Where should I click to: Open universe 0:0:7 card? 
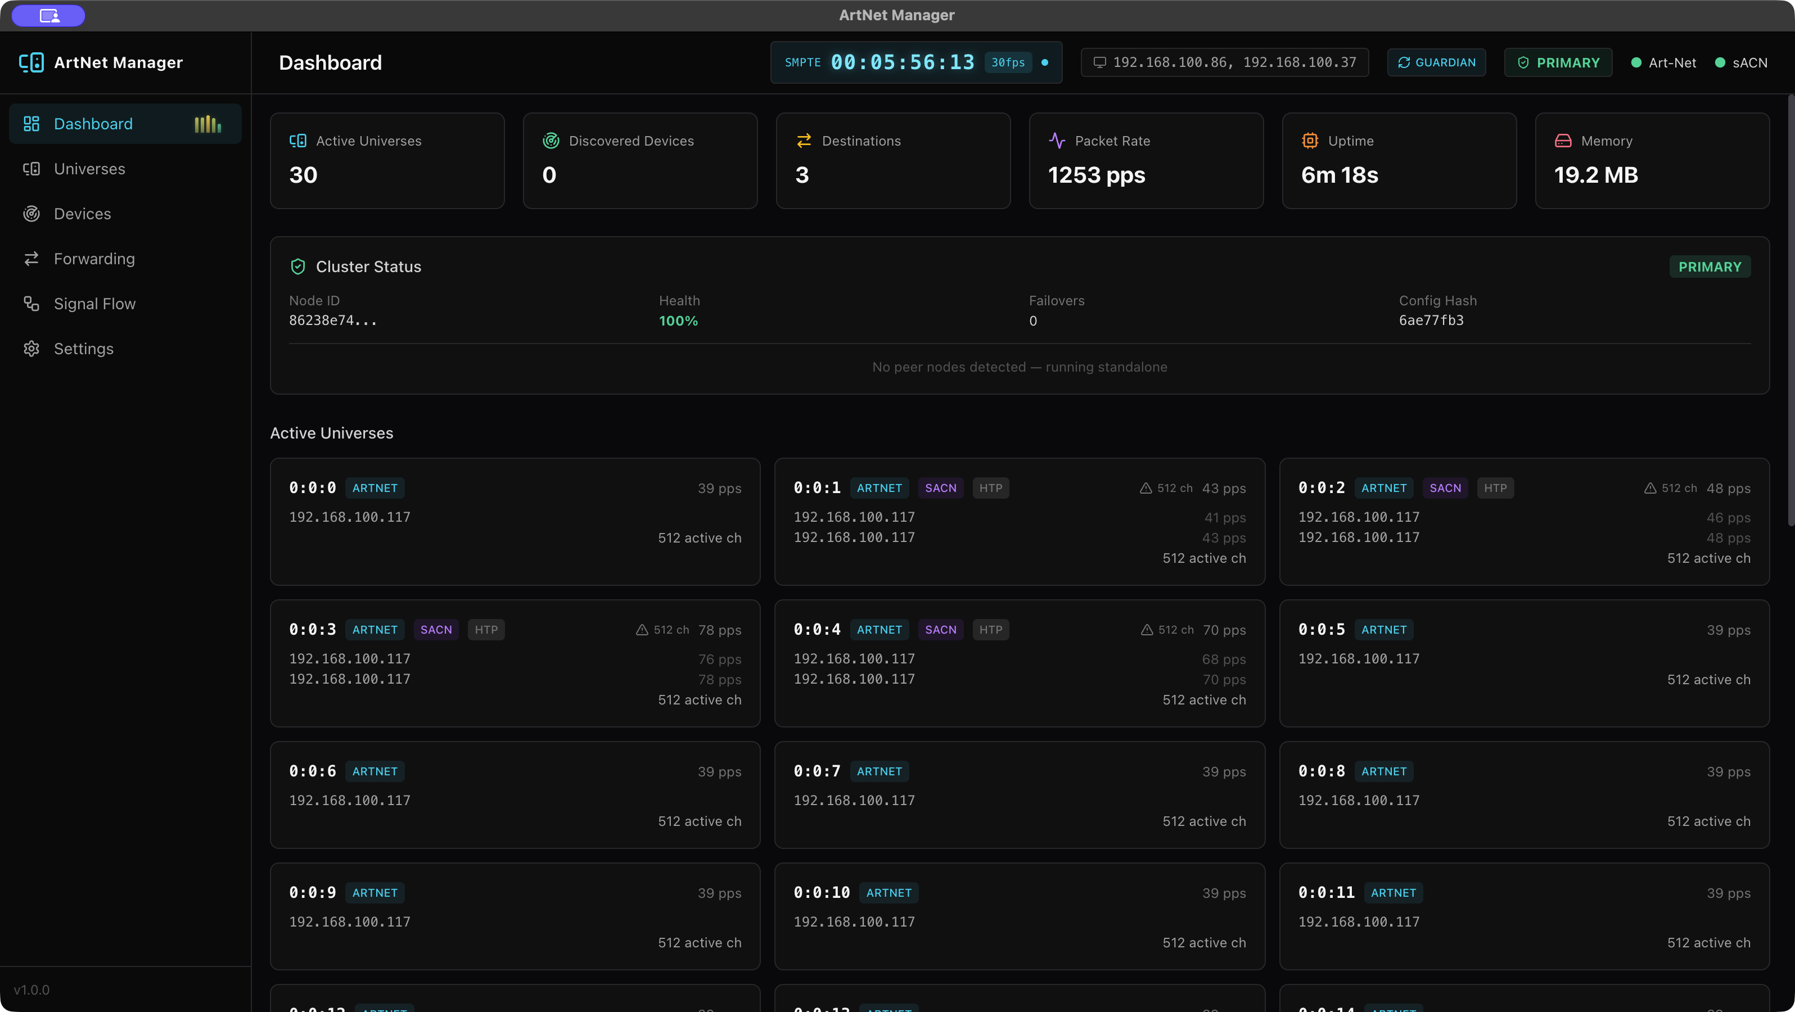(1020, 794)
